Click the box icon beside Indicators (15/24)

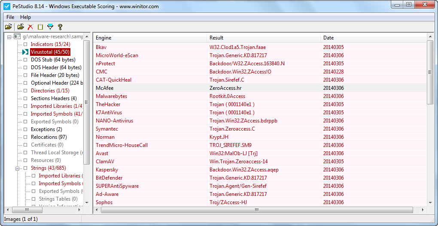25,44
